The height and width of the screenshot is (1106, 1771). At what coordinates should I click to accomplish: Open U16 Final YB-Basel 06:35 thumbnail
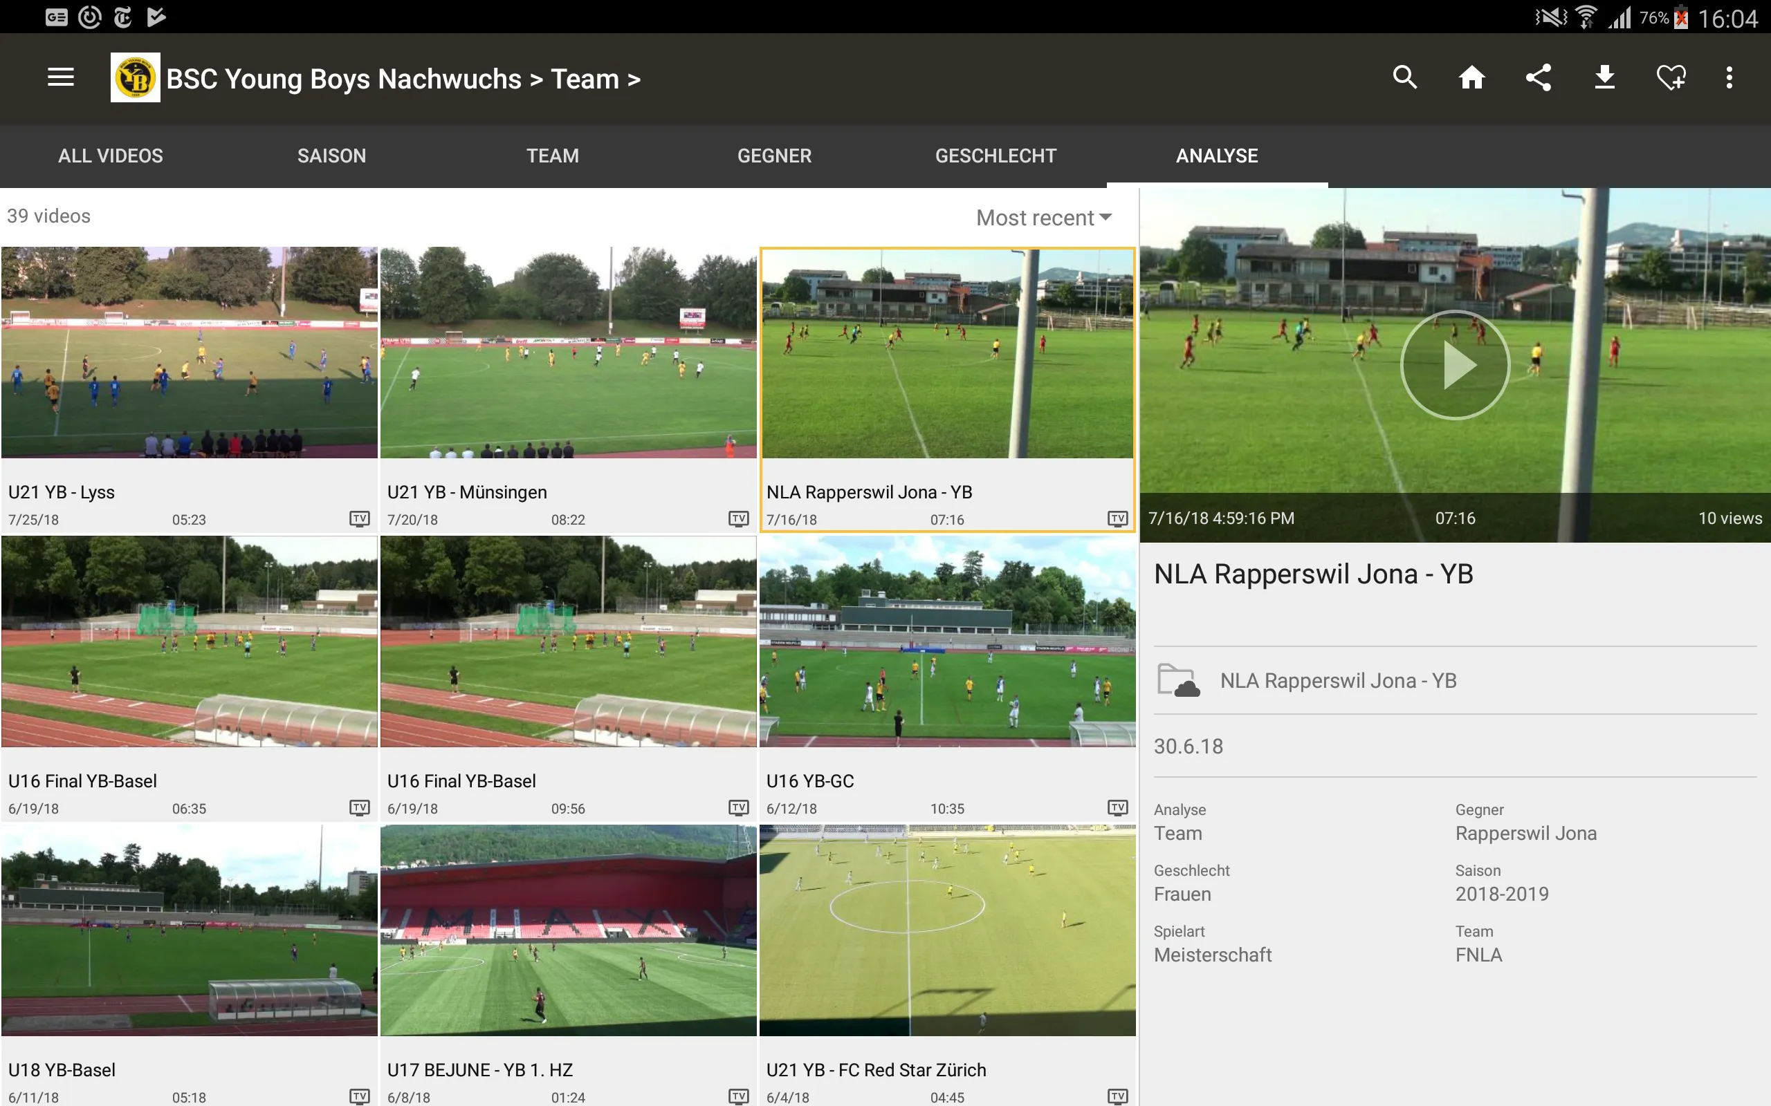click(190, 641)
